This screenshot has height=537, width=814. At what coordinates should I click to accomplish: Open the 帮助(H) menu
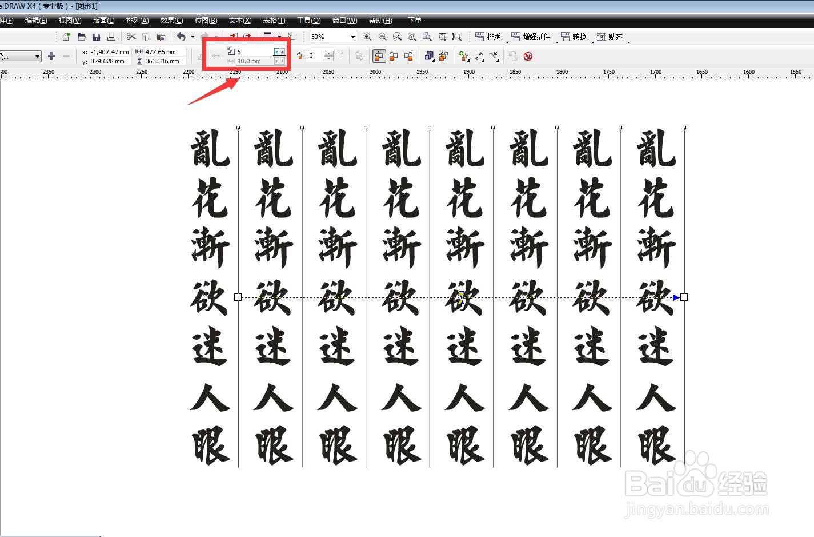380,20
